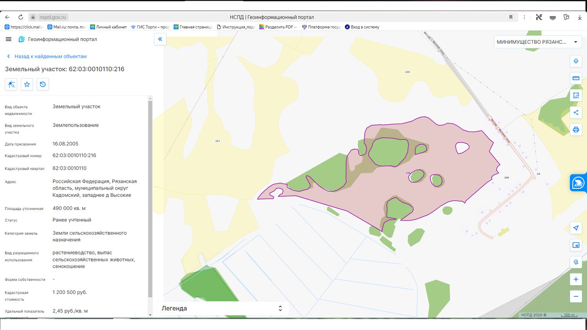Zoom out using the minus button
This screenshot has width=587, height=330.
576,296
